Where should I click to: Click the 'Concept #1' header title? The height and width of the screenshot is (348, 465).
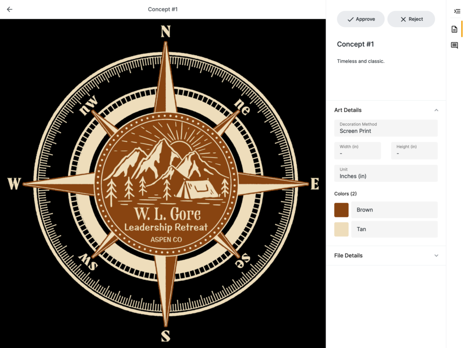[x=163, y=10]
